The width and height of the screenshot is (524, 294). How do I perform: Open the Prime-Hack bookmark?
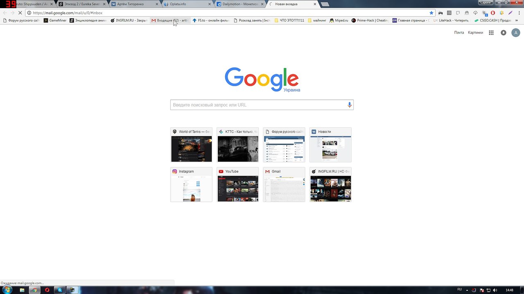click(370, 20)
